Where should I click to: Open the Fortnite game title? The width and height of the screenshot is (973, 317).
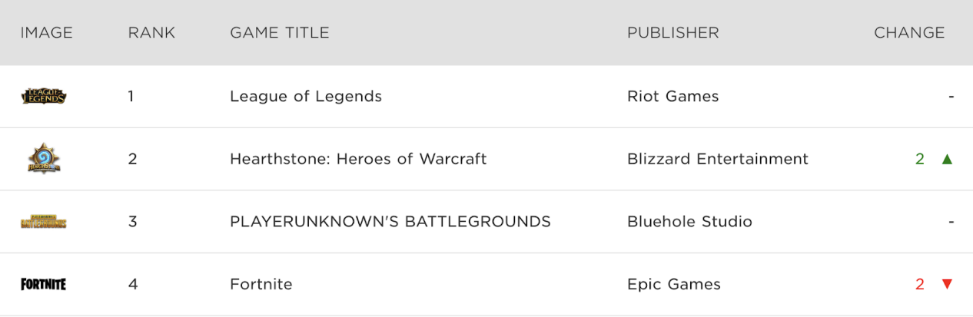click(261, 284)
